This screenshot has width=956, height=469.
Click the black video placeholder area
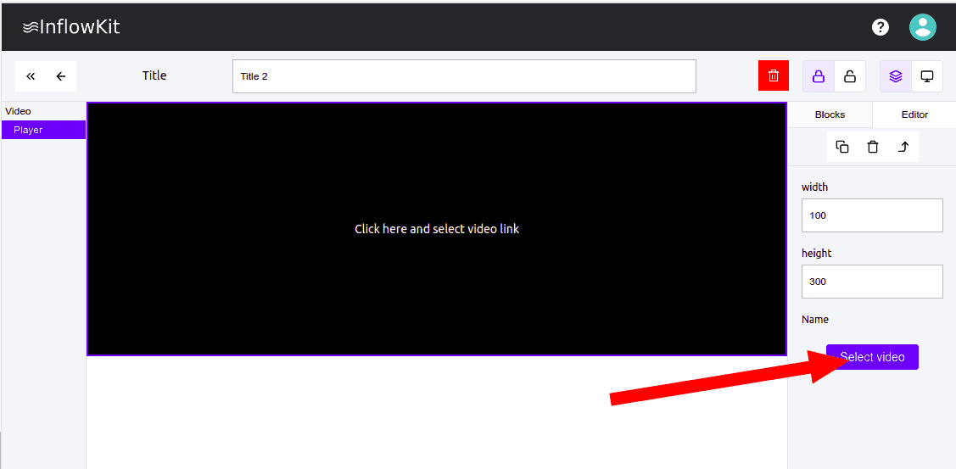(x=437, y=229)
